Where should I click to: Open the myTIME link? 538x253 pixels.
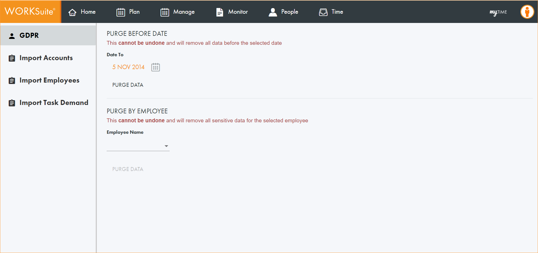click(498, 12)
